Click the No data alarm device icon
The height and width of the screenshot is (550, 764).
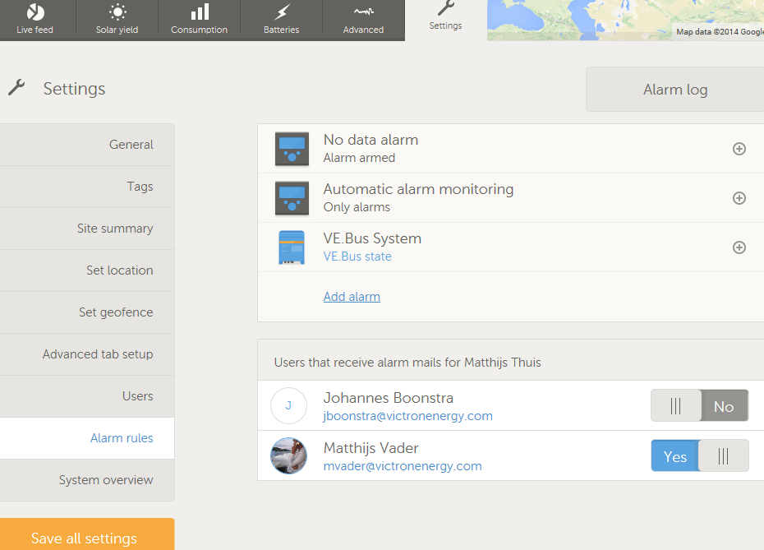click(x=292, y=149)
